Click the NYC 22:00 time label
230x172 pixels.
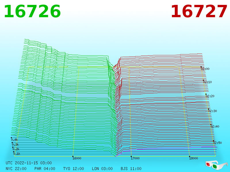coord(16,169)
